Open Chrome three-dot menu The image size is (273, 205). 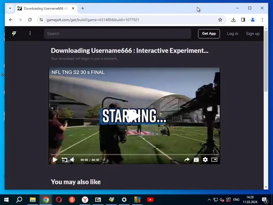coord(262,20)
